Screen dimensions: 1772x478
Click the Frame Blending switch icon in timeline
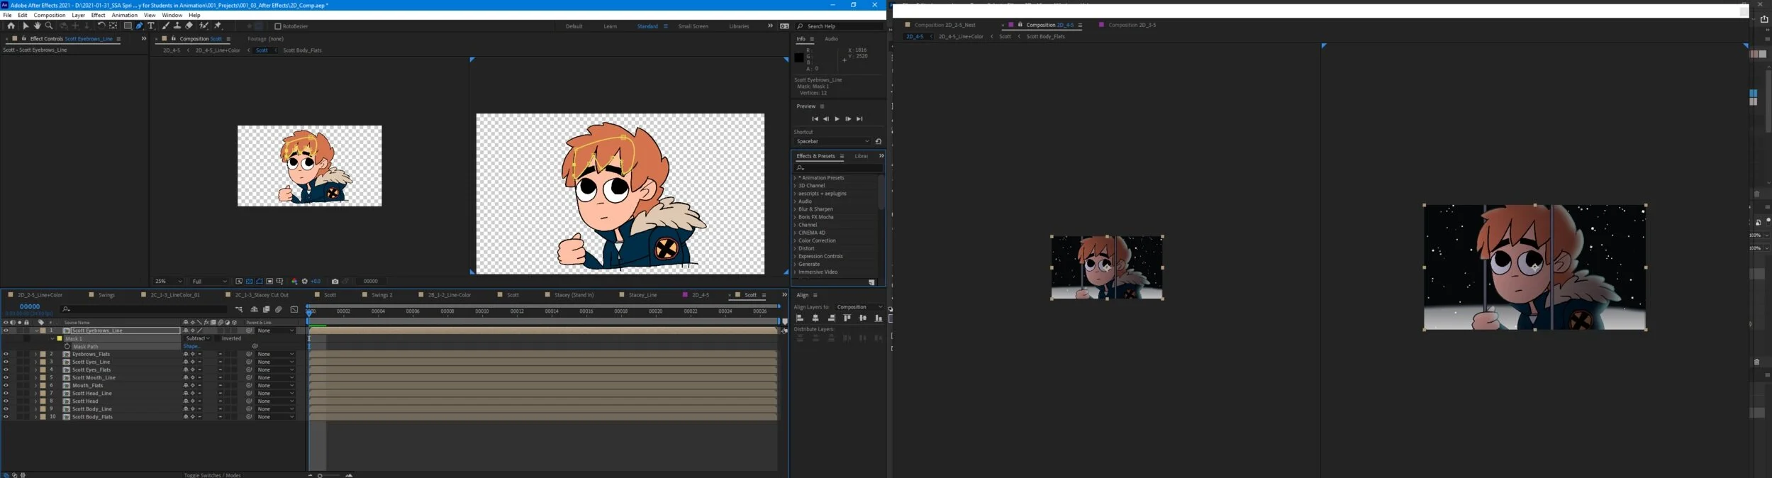click(267, 309)
